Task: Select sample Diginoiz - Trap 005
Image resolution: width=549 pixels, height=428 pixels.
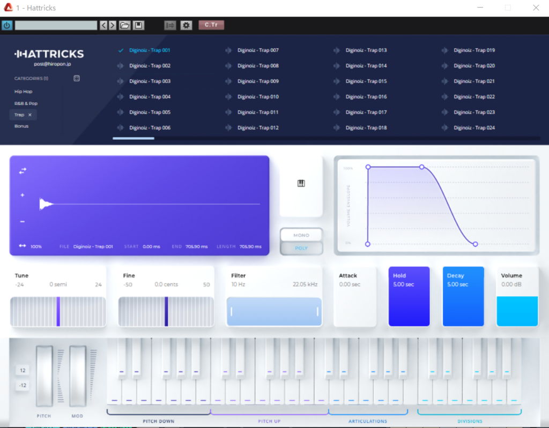Action: click(150, 112)
